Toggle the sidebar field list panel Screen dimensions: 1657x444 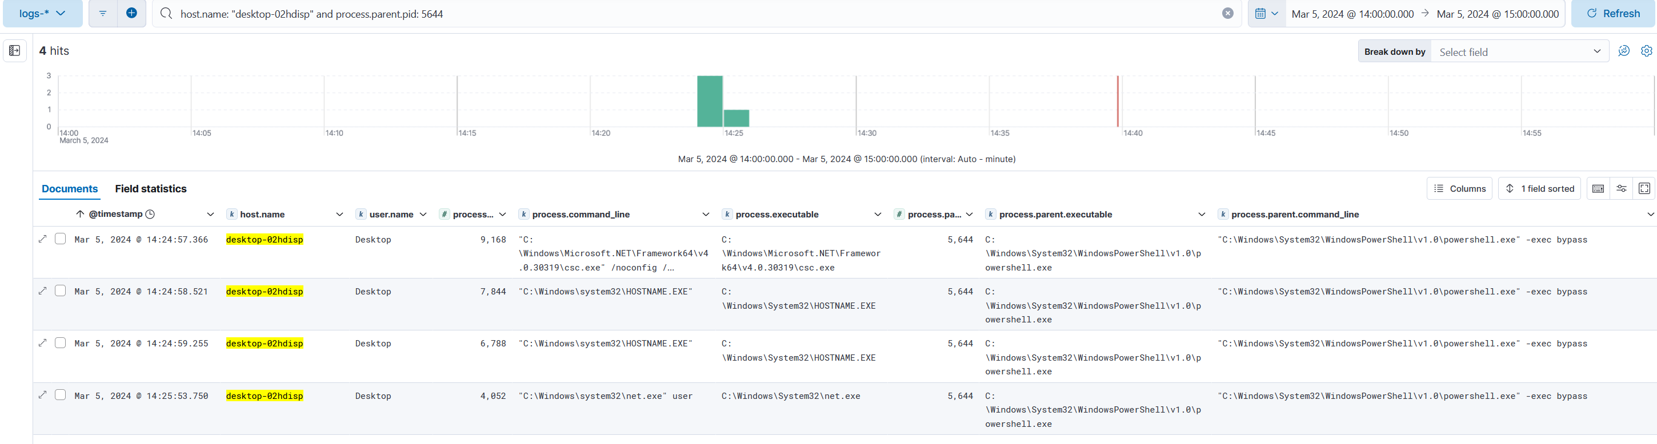click(15, 51)
